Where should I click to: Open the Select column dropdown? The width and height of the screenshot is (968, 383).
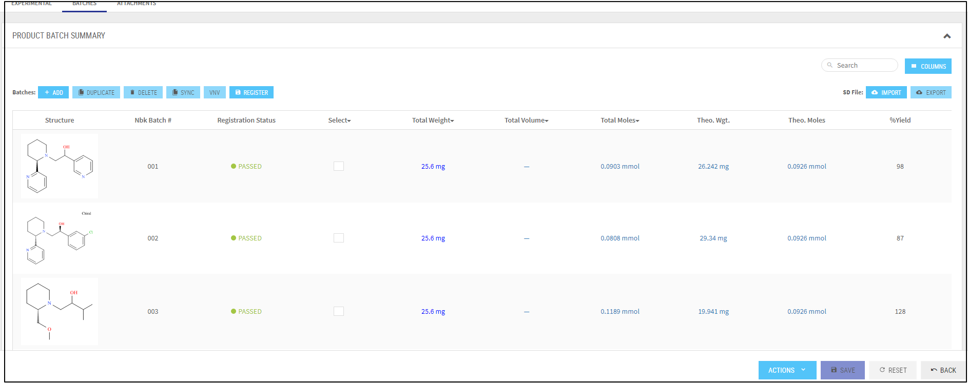pos(340,120)
